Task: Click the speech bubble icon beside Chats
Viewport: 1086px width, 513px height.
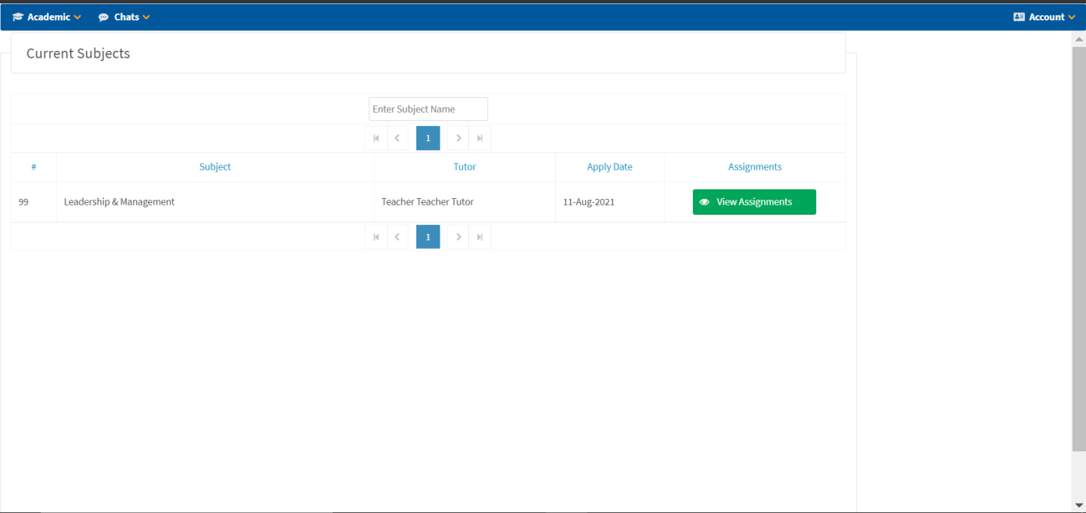Action: coord(104,17)
